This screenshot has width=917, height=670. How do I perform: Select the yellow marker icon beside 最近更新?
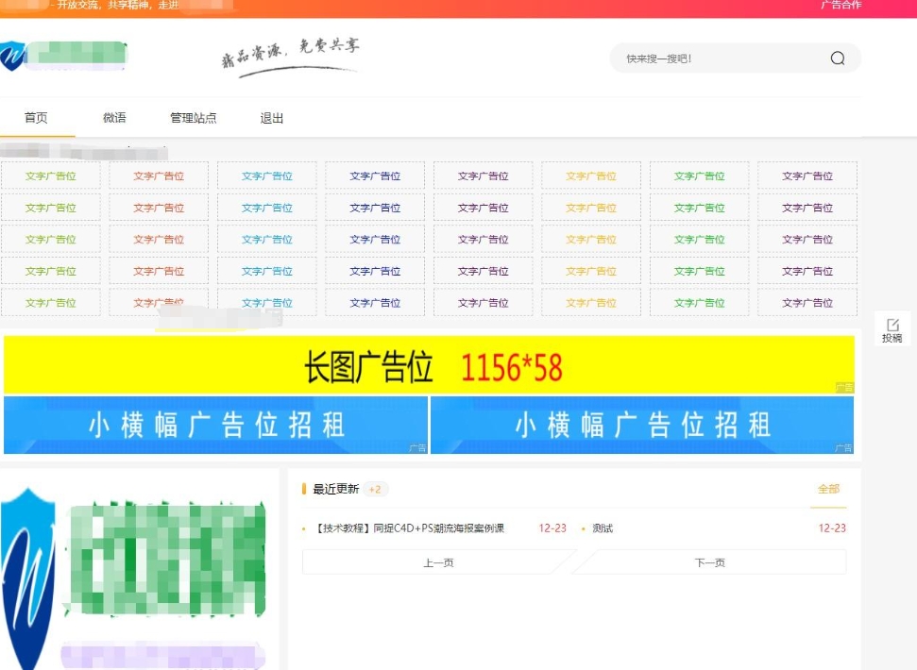pos(304,489)
